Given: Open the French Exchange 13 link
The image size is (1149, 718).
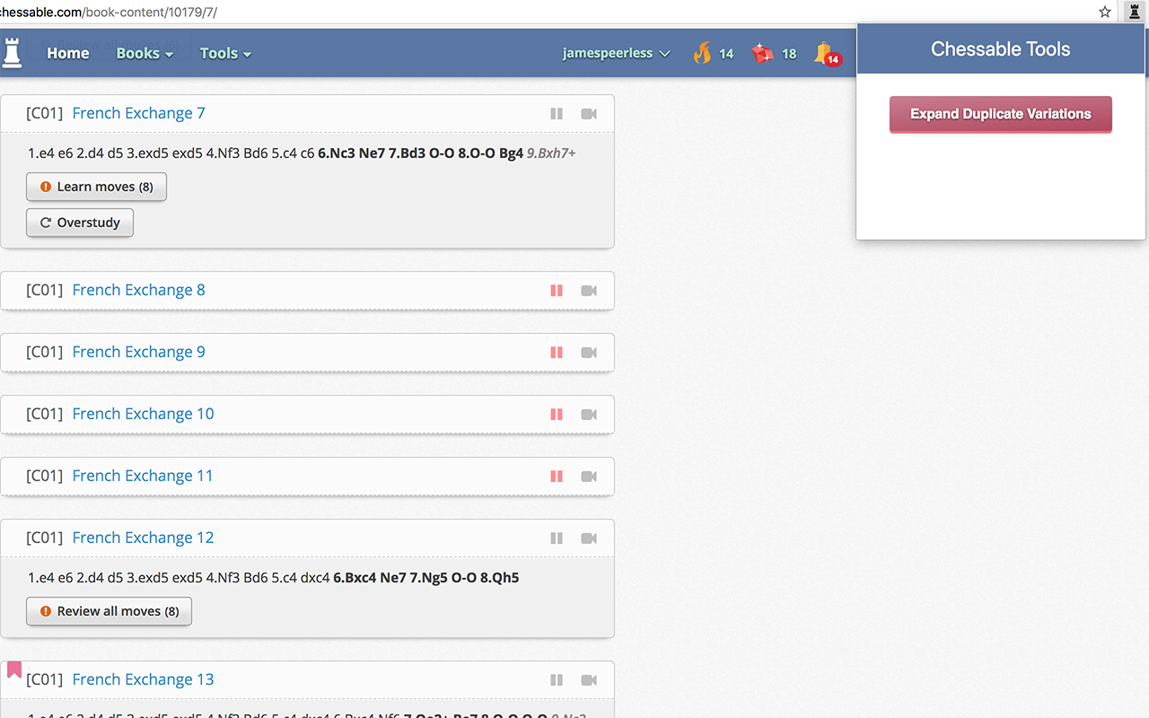Looking at the screenshot, I should pyautogui.click(x=143, y=679).
